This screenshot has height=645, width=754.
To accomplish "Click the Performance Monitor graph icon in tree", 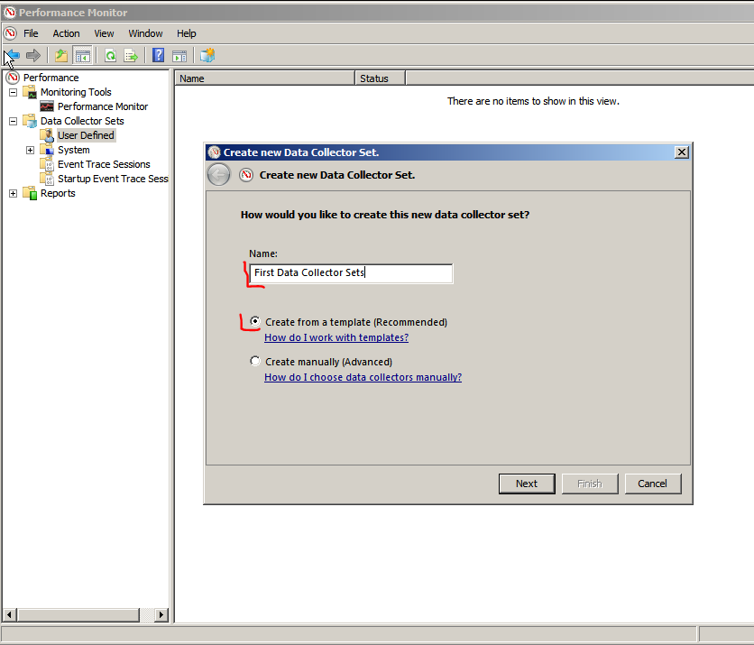I will 47,106.
